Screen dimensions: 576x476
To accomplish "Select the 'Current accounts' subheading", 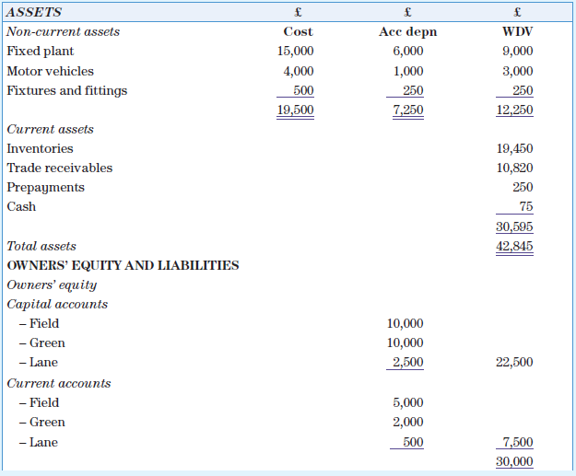I will (x=59, y=383).
